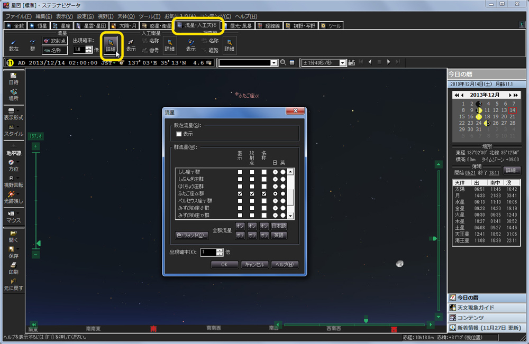Screen dimensions: 529x344
Task: Click the 日時 (date/time) sidebar icon
Action: point(14,79)
